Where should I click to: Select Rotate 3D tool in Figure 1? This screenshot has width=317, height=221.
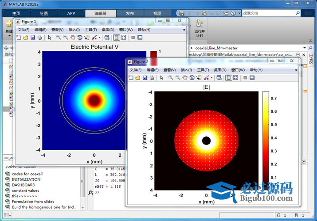pos(80,38)
